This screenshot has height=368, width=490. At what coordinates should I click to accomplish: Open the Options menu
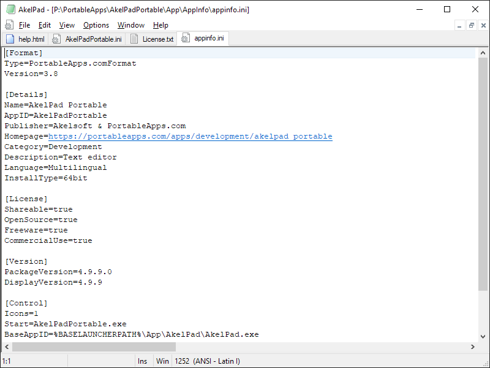coord(96,25)
